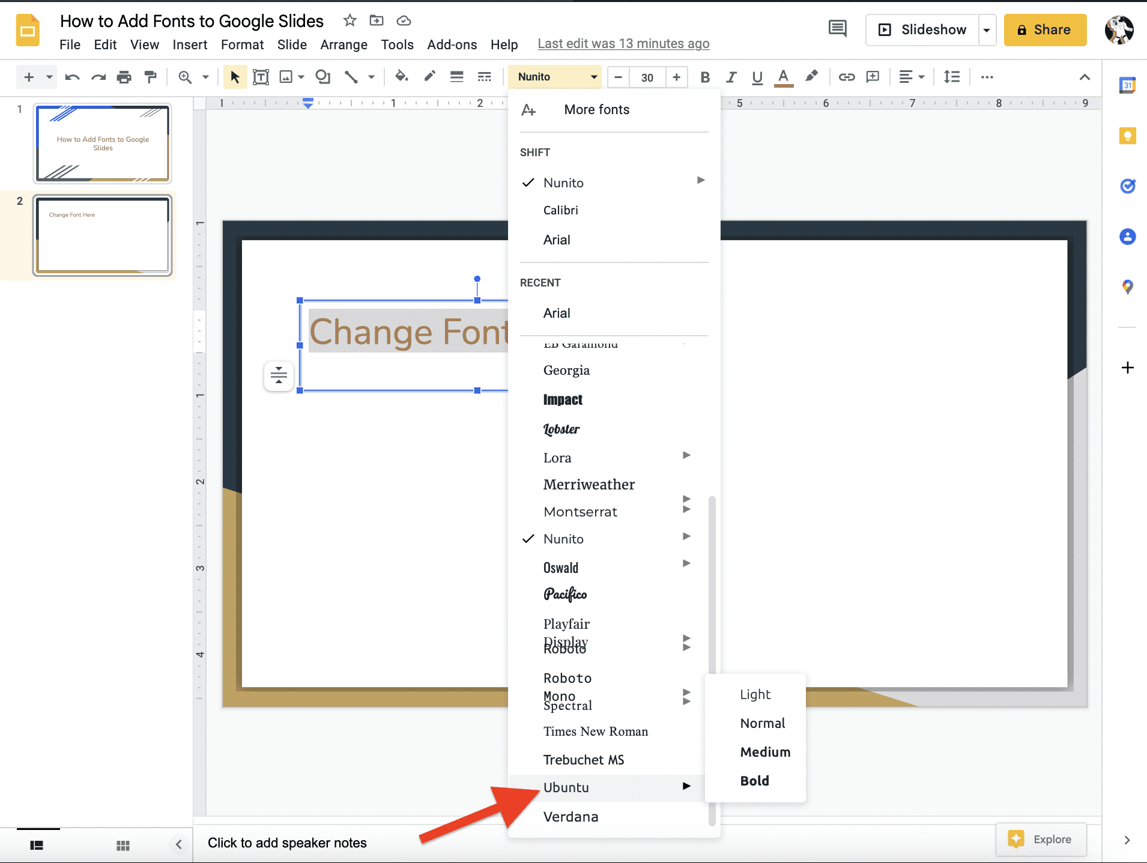The height and width of the screenshot is (863, 1147).
Task: Select the Light weight for Ubuntu
Action: tap(755, 694)
